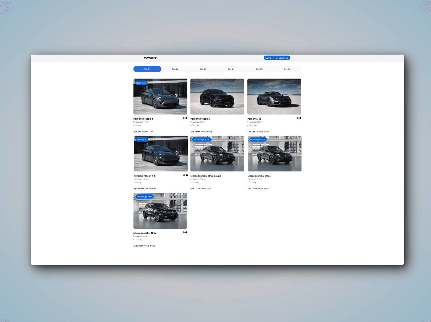Viewport: 431px width, 322px height.
Task: Pick the black color dot for Porsche Macan 4
Action: click(186, 118)
